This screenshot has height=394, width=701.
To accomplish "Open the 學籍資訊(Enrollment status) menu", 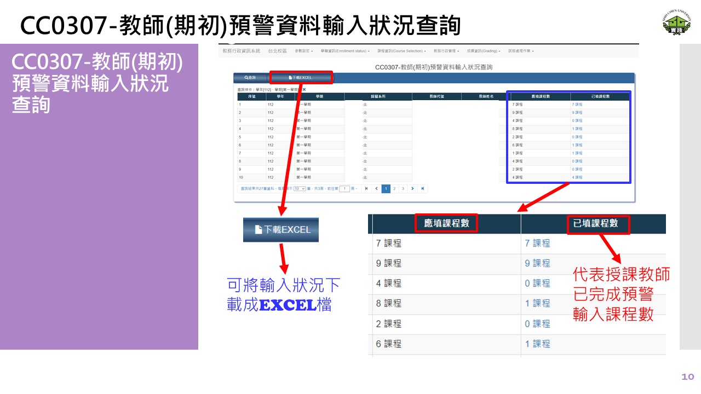I will tap(345, 51).
